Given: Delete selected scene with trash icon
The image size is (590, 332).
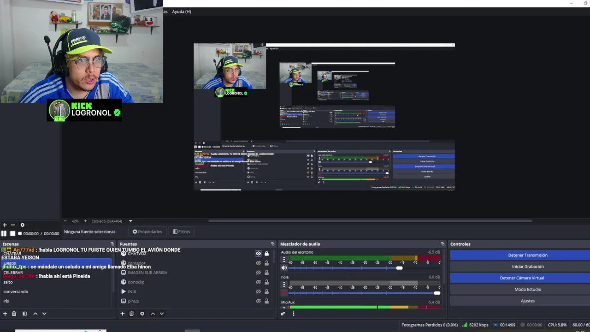Looking at the screenshot, I should point(14,314).
